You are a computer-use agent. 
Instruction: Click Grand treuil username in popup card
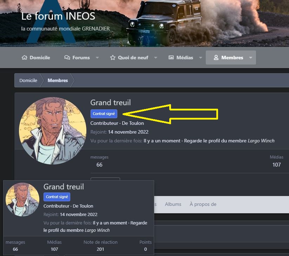(x=64, y=187)
